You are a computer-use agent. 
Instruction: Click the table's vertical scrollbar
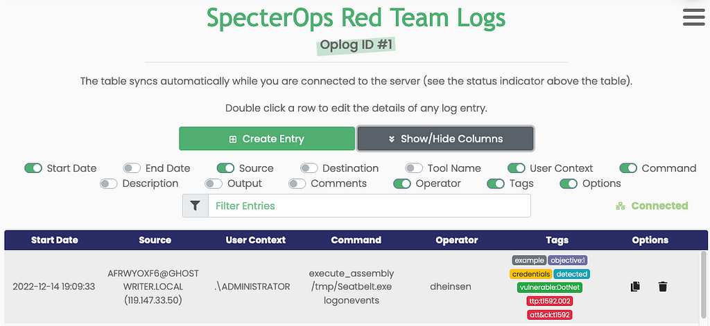tap(703, 287)
